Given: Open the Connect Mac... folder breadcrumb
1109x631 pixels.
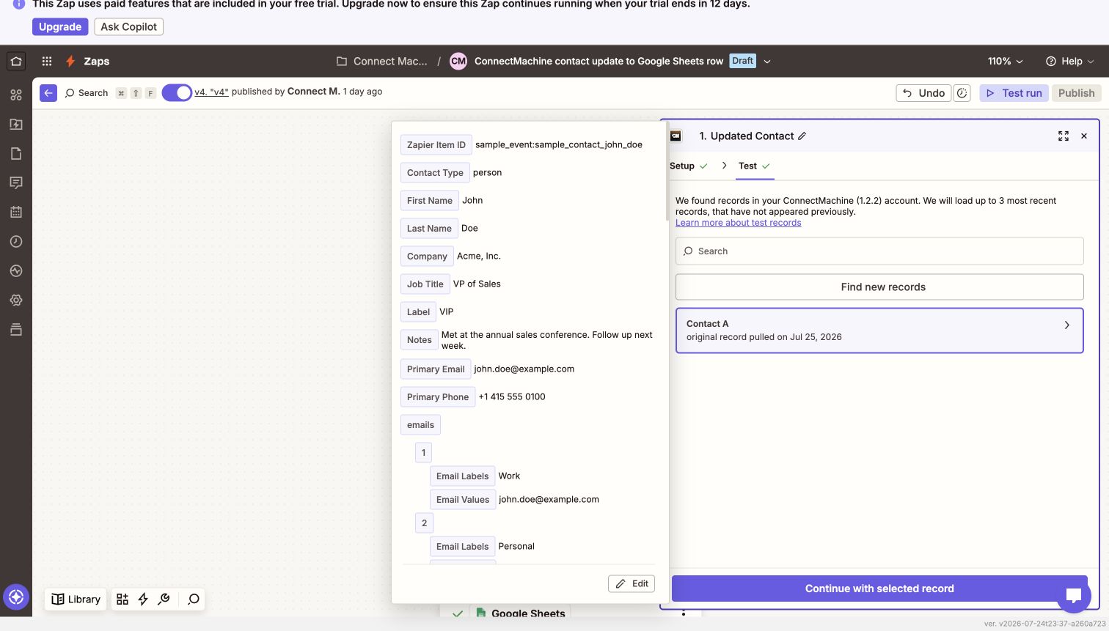Looking at the screenshot, I should [381, 62].
